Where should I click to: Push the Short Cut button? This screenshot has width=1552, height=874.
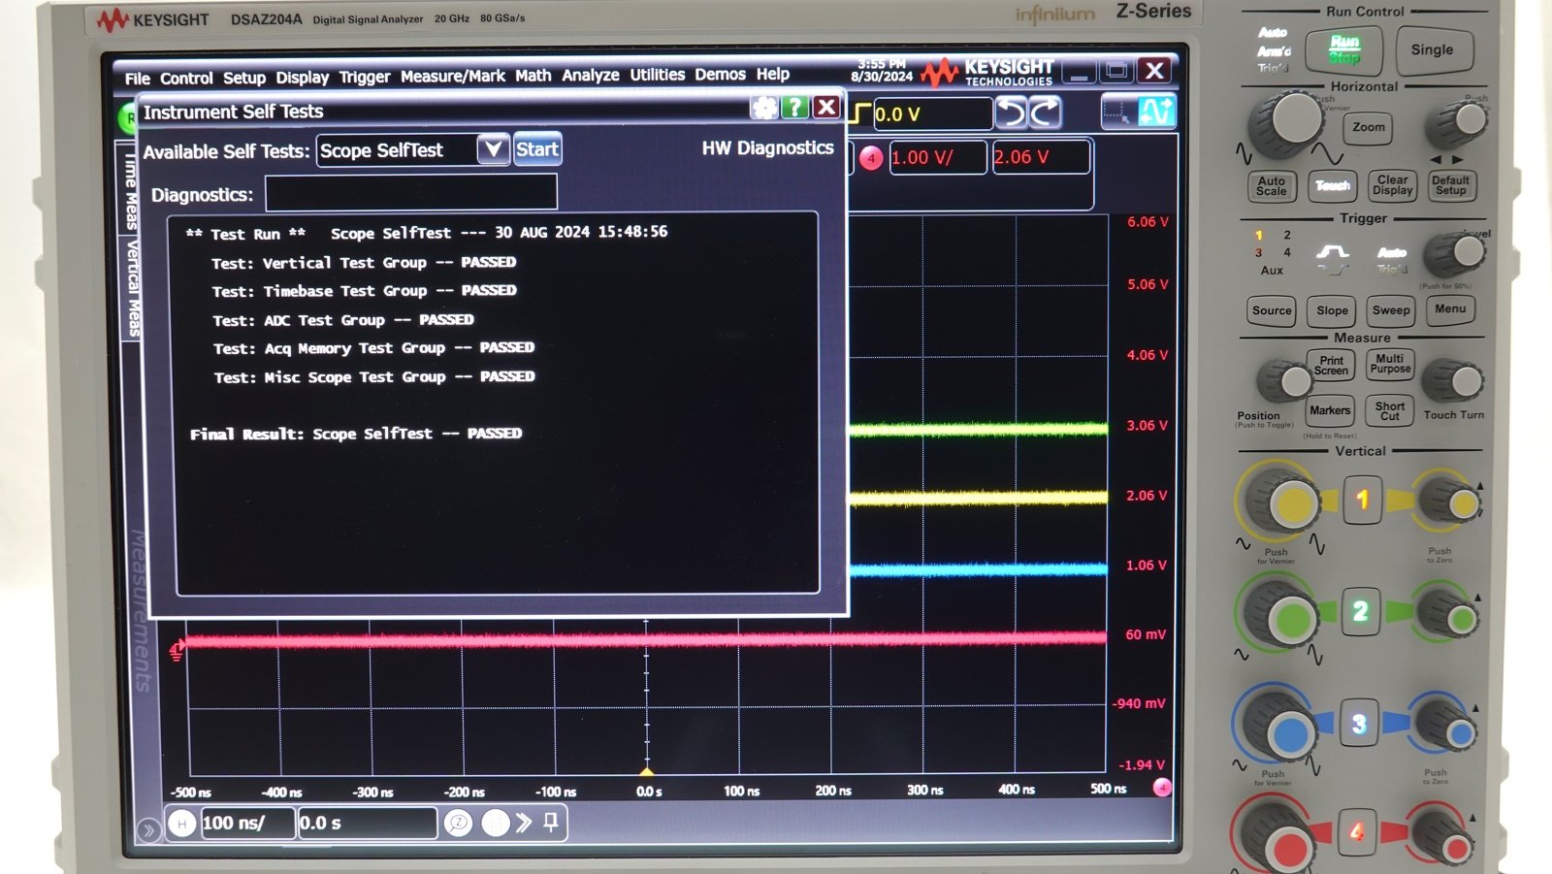(1390, 410)
